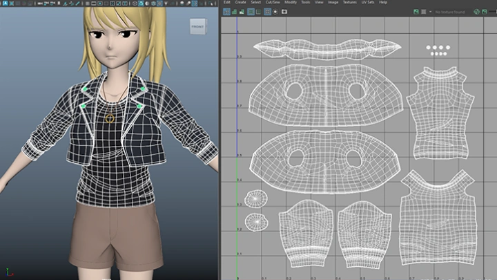Toggle Wireframe on Shaded icon
This screenshot has height=280, width=497.
tap(153, 3)
